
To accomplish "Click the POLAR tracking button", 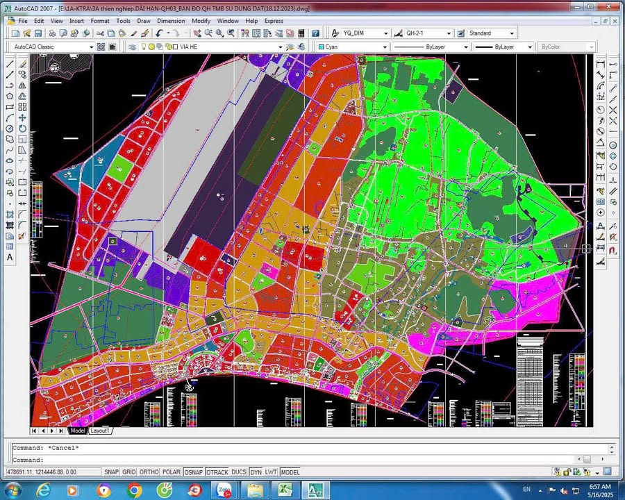I will click(171, 472).
